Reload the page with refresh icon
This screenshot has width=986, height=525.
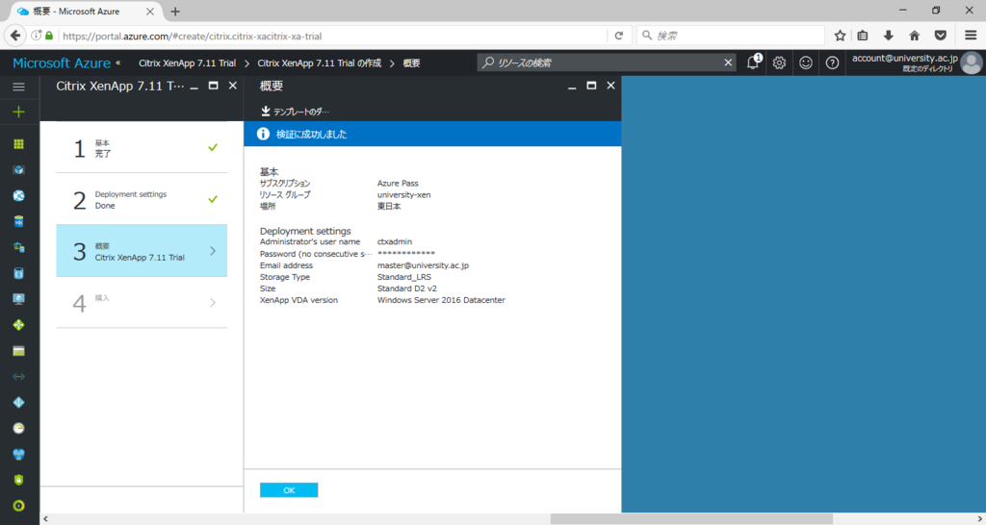[x=619, y=36]
